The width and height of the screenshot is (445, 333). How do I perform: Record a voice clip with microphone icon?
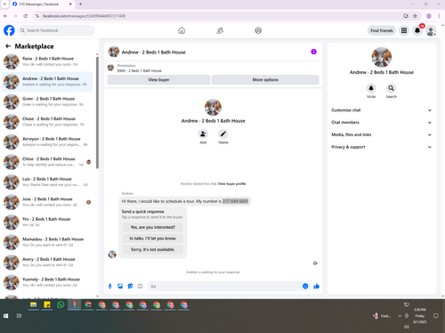(110, 286)
